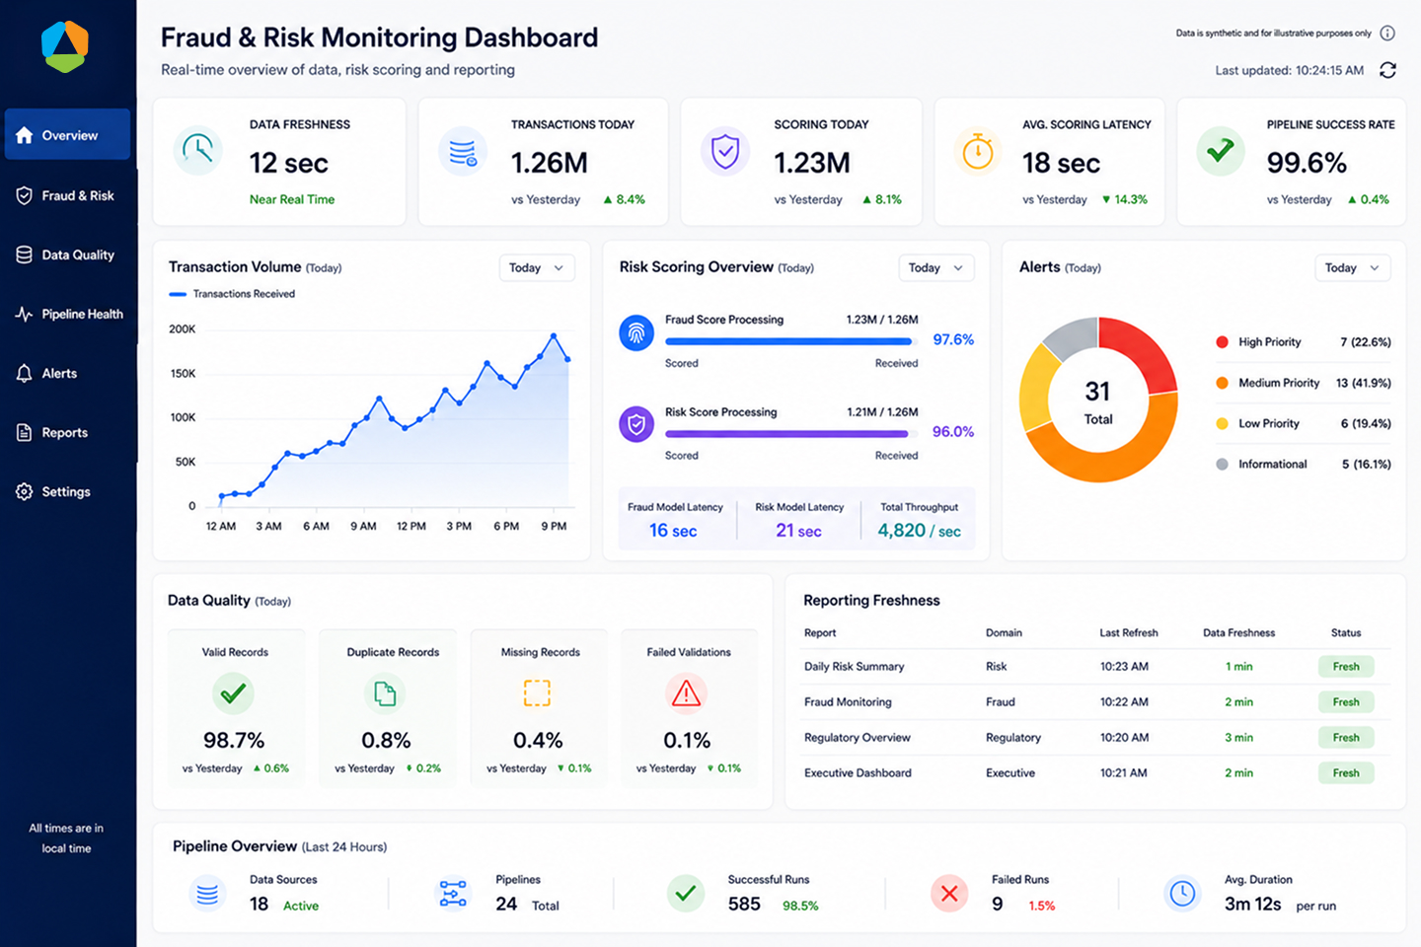Click the Fraud Monitoring report name
Screen dimensions: 1421x947
[x=848, y=702]
